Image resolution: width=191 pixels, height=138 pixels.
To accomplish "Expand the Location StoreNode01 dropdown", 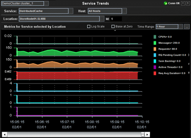I will pyautogui.click(x=102, y=19).
